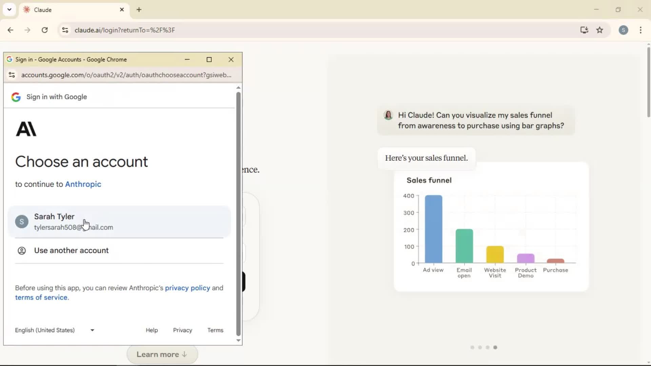View site information in the address bar
The height and width of the screenshot is (366, 651).
coord(65,30)
